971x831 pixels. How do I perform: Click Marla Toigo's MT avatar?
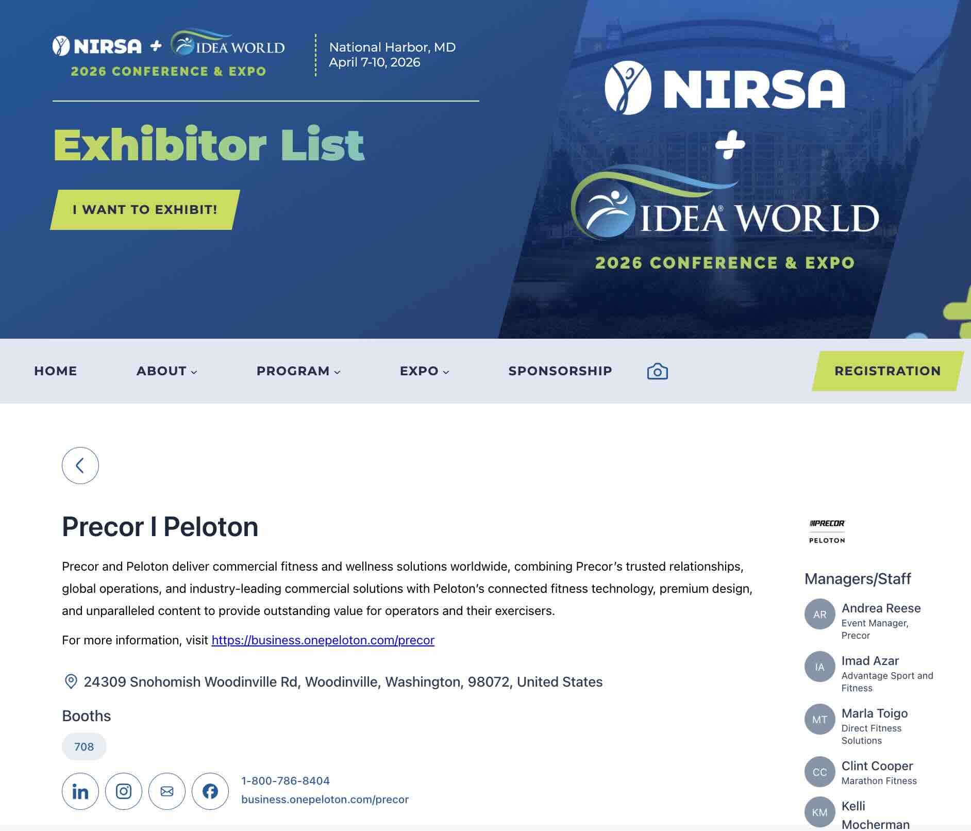pos(819,719)
